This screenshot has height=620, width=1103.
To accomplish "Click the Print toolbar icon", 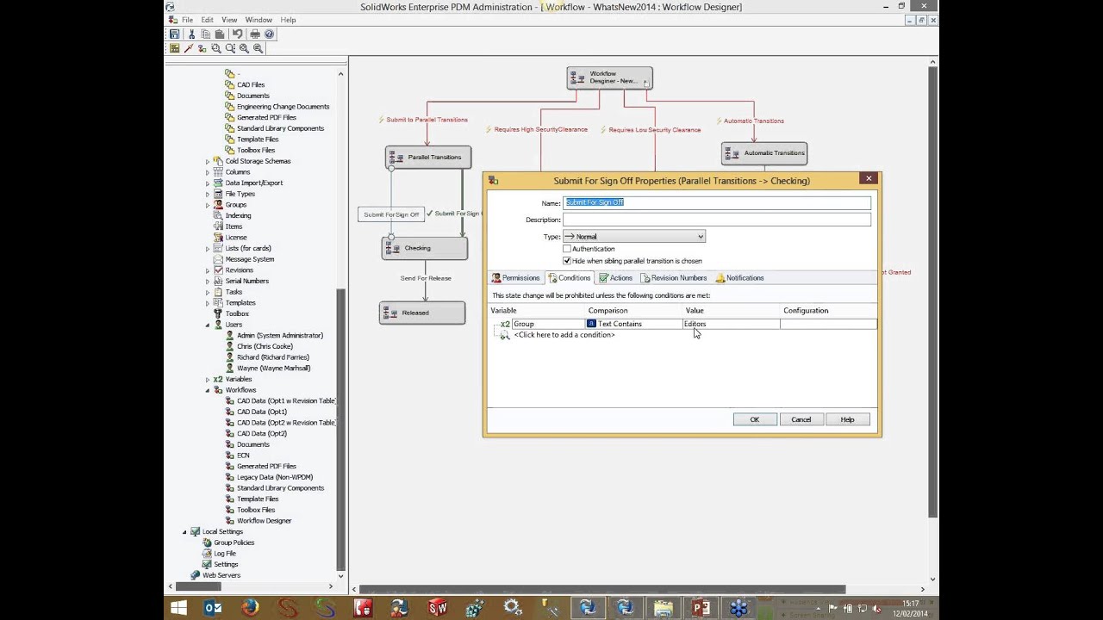I will point(255,34).
